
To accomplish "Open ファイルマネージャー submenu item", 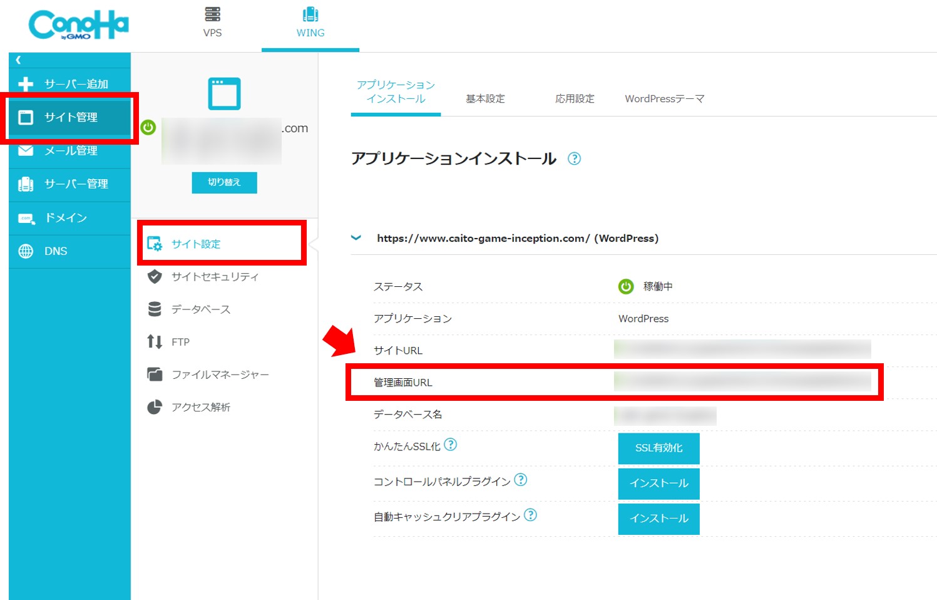I will (x=222, y=375).
